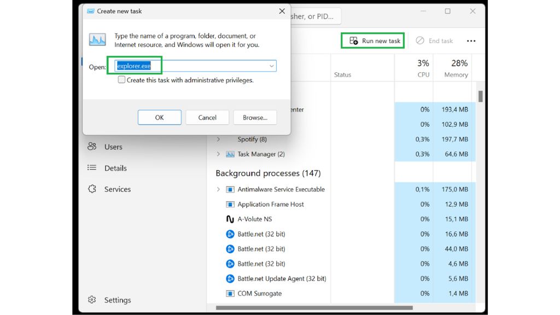The height and width of the screenshot is (315, 560).
Task: Open Task Manager Settings via gear icon
Action: pos(91,300)
